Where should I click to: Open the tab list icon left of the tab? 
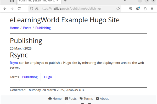pyautogui.click(x=12, y=1)
